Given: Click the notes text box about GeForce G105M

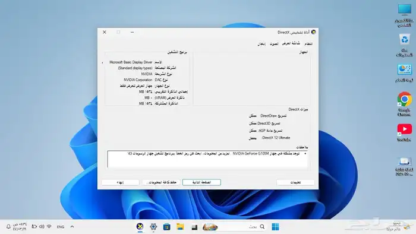Looking at the screenshot, I should pyautogui.click(x=207, y=159).
